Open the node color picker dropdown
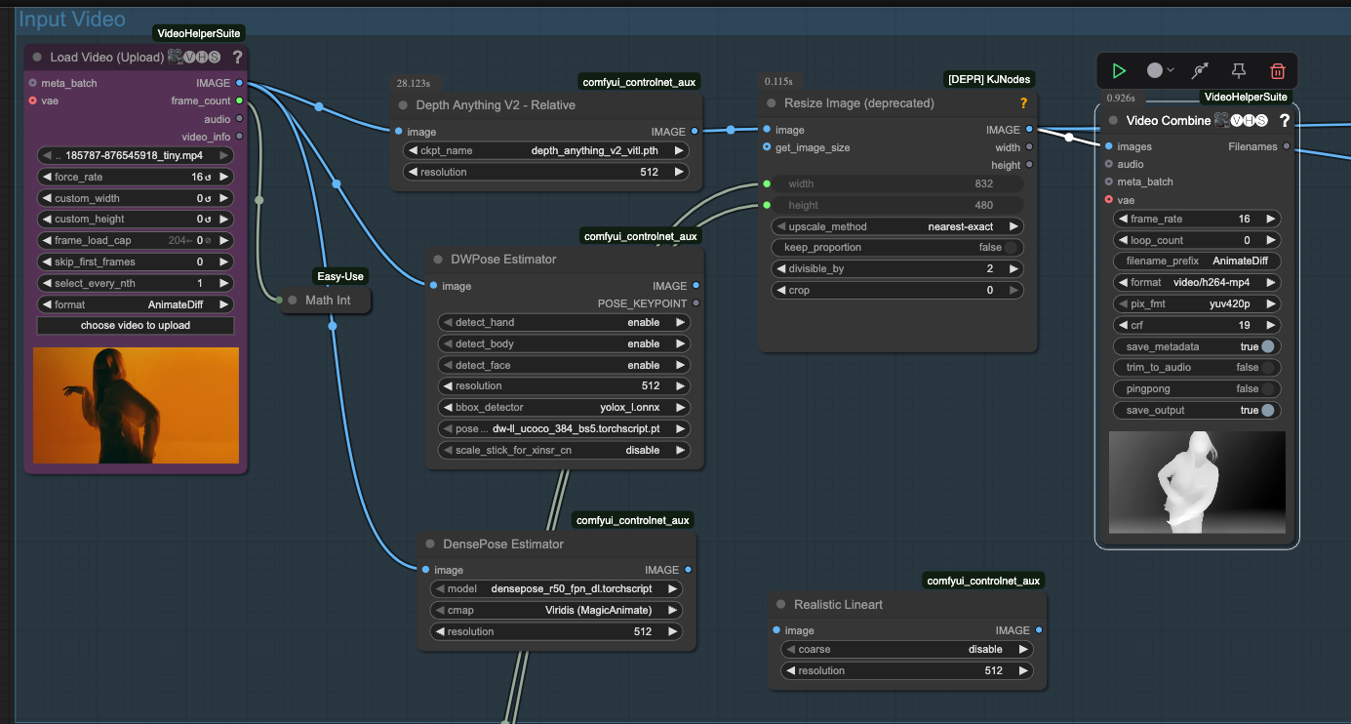Viewport: 1351px width, 724px height. (1161, 70)
